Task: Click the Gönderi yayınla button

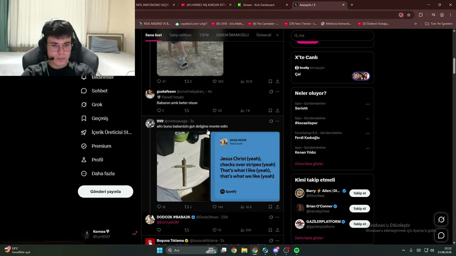Action: 105,192
